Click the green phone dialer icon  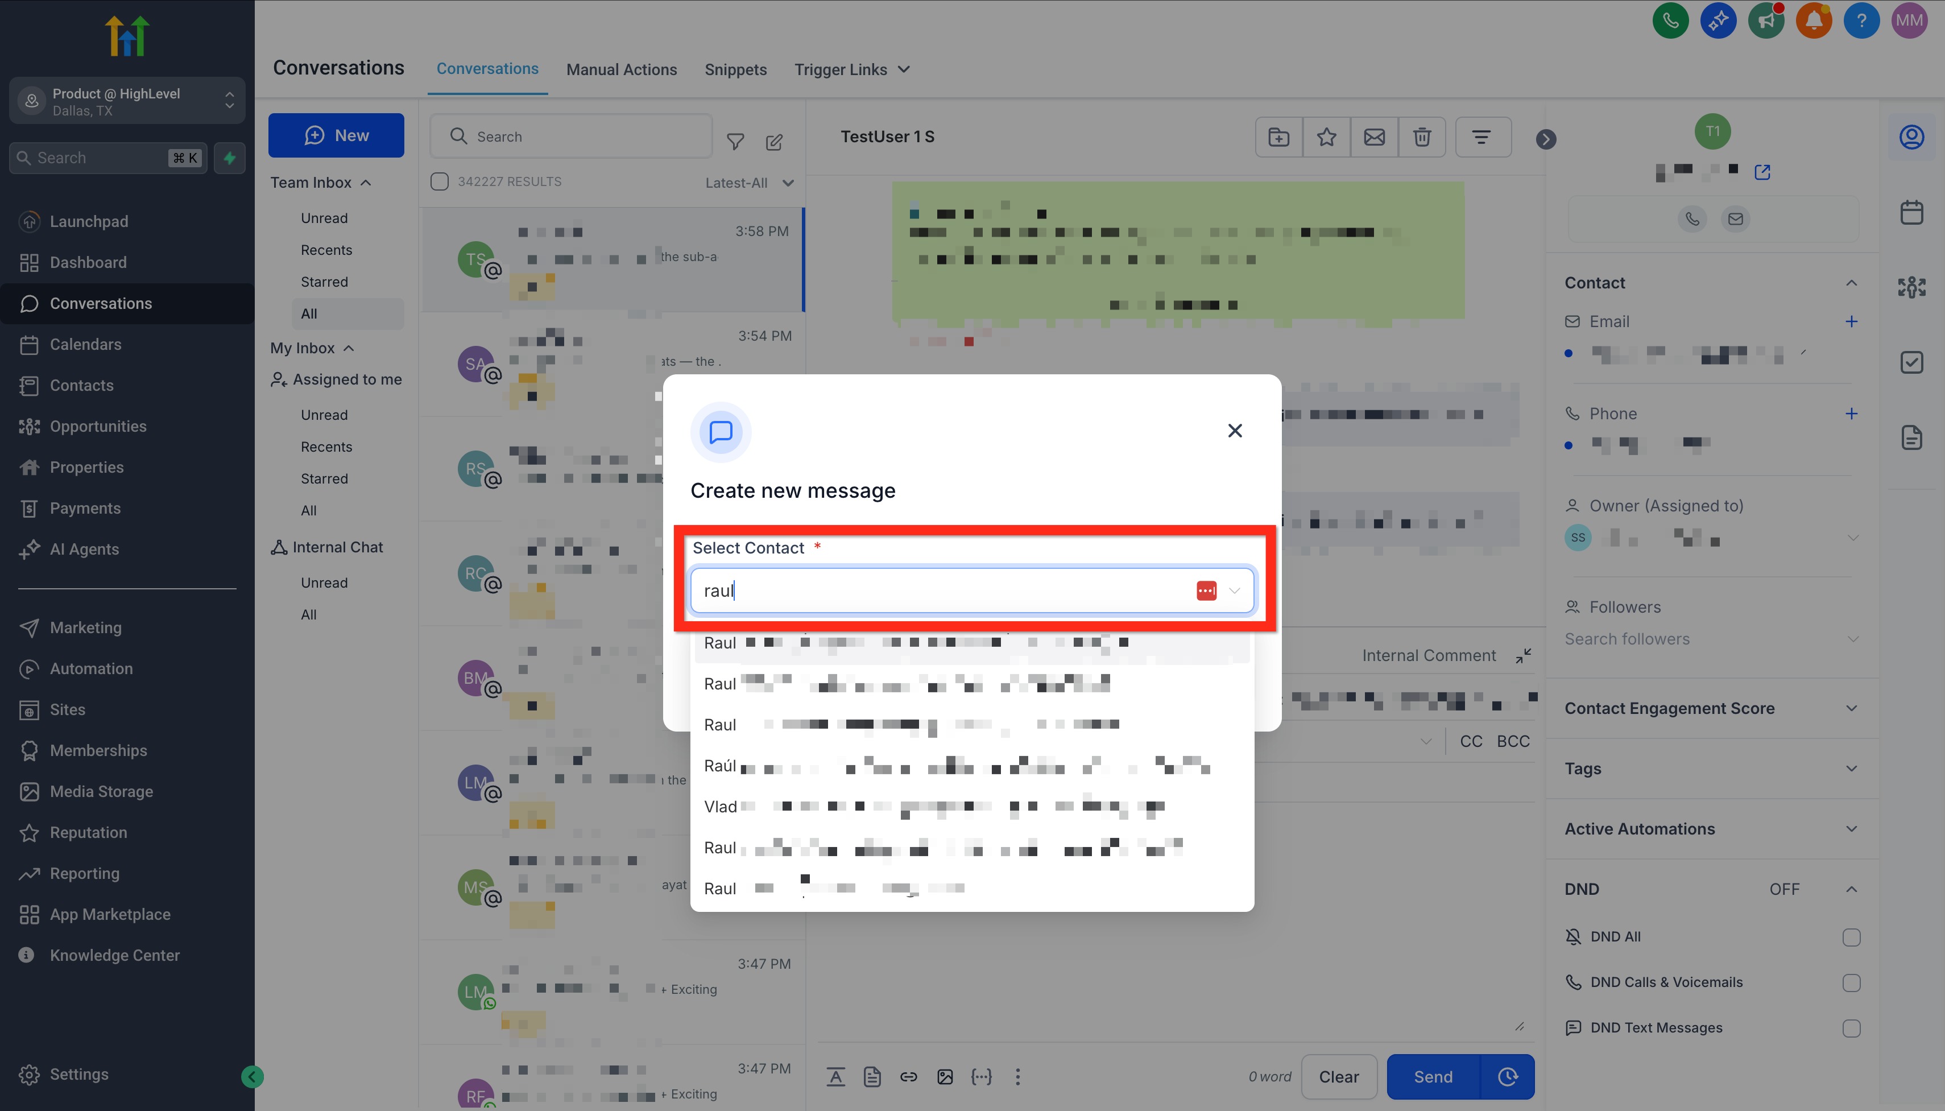(x=1670, y=20)
